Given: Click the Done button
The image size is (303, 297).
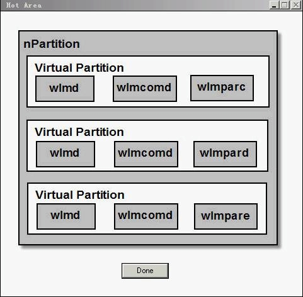Looking at the screenshot, I should [x=145, y=271].
